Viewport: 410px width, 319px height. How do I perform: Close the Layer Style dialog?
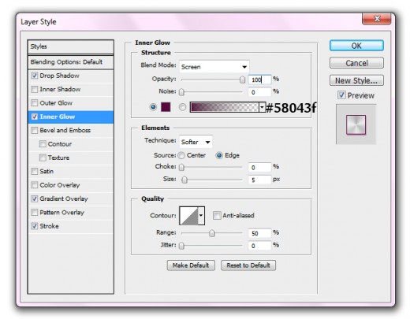(376, 19)
